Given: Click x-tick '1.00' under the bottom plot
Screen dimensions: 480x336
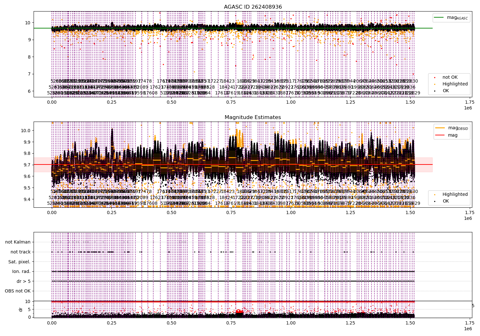Looking at the screenshot, I should 291,323.
